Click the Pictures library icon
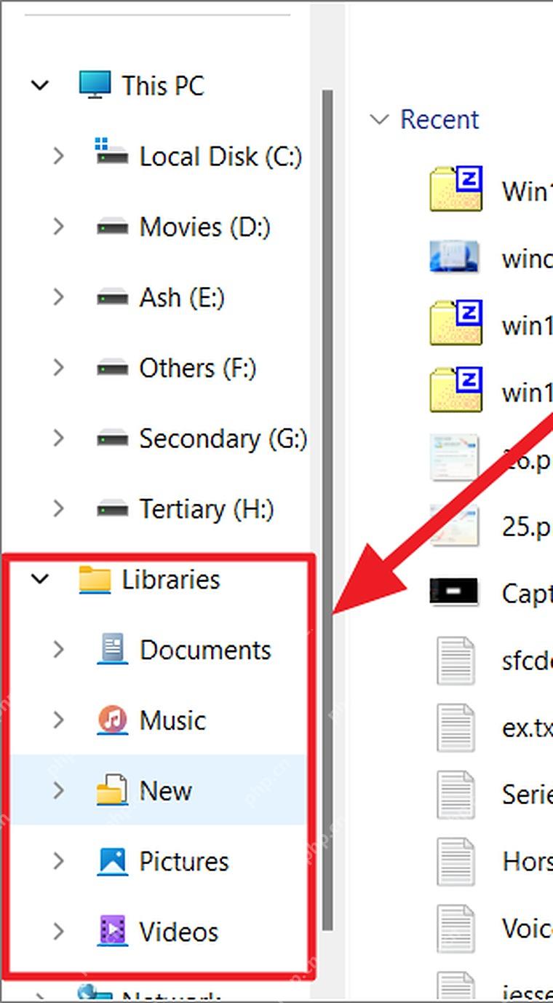The width and height of the screenshot is (553, 1003). point(112,862)
